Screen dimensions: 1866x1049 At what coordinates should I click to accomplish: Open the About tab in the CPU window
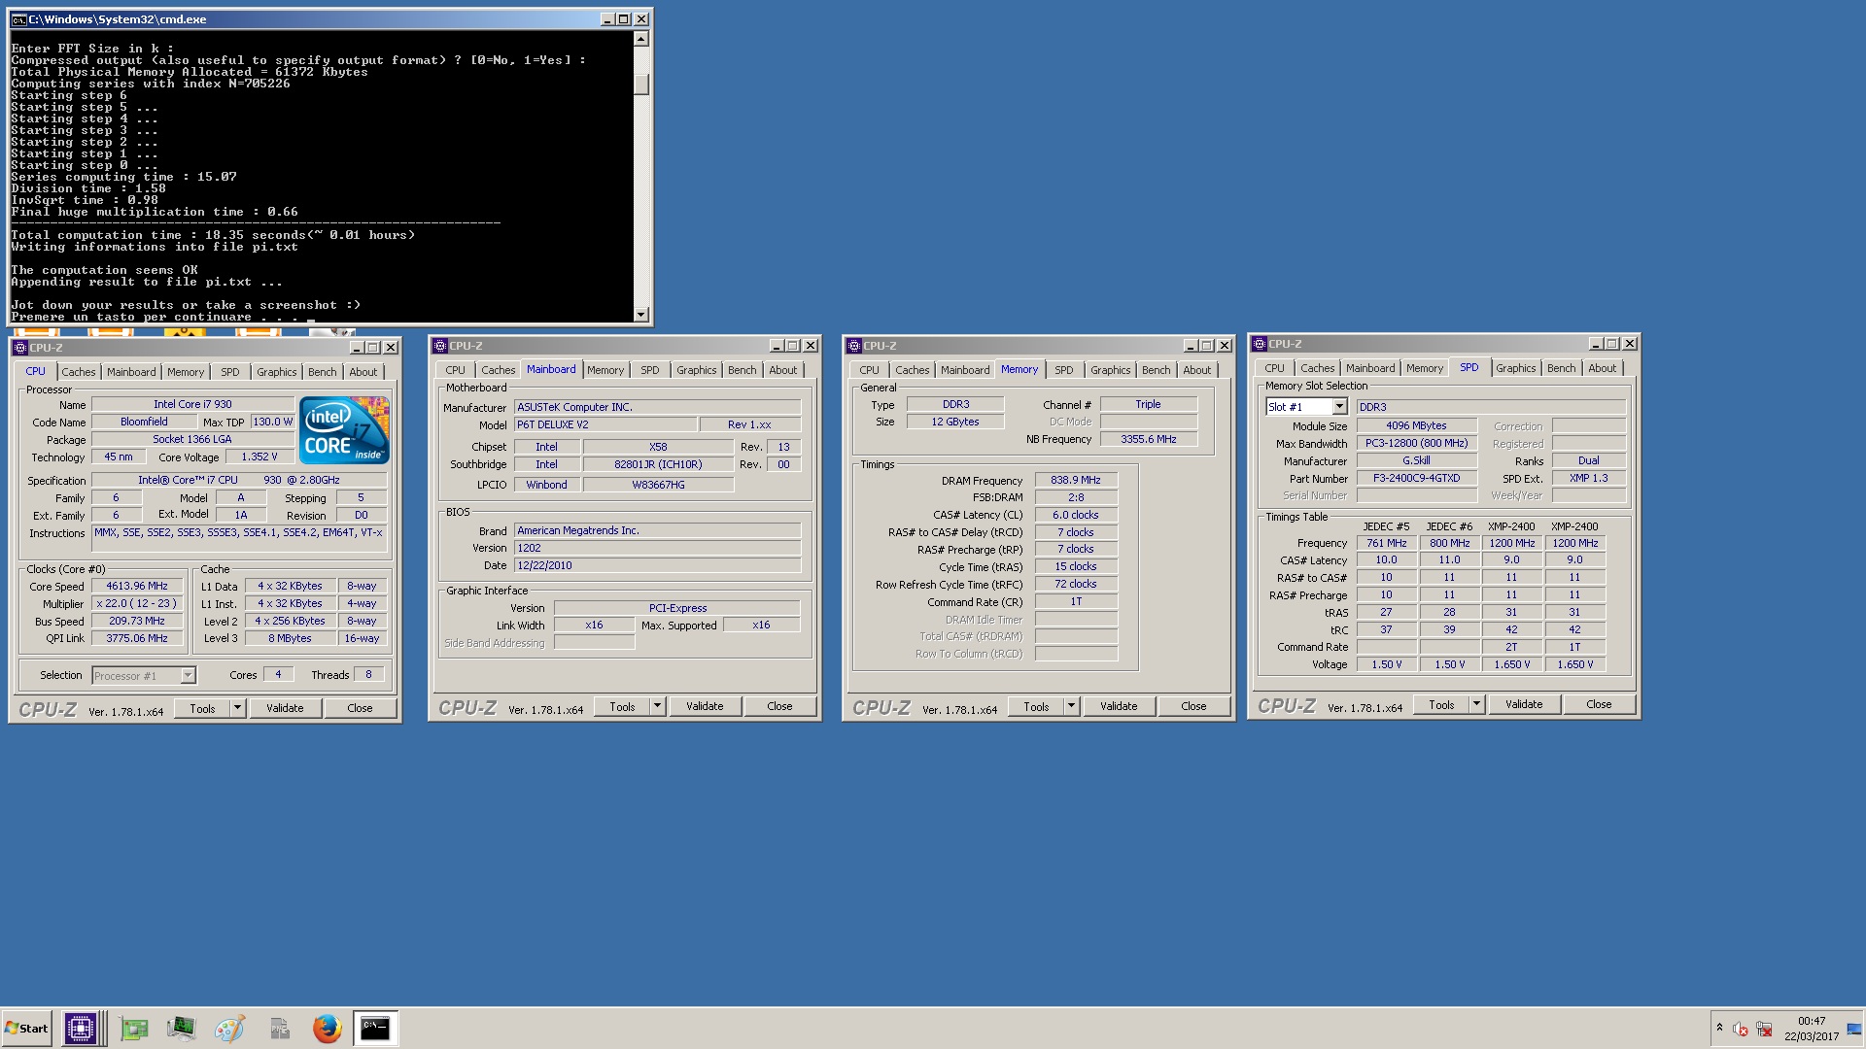tap(363, 372)
